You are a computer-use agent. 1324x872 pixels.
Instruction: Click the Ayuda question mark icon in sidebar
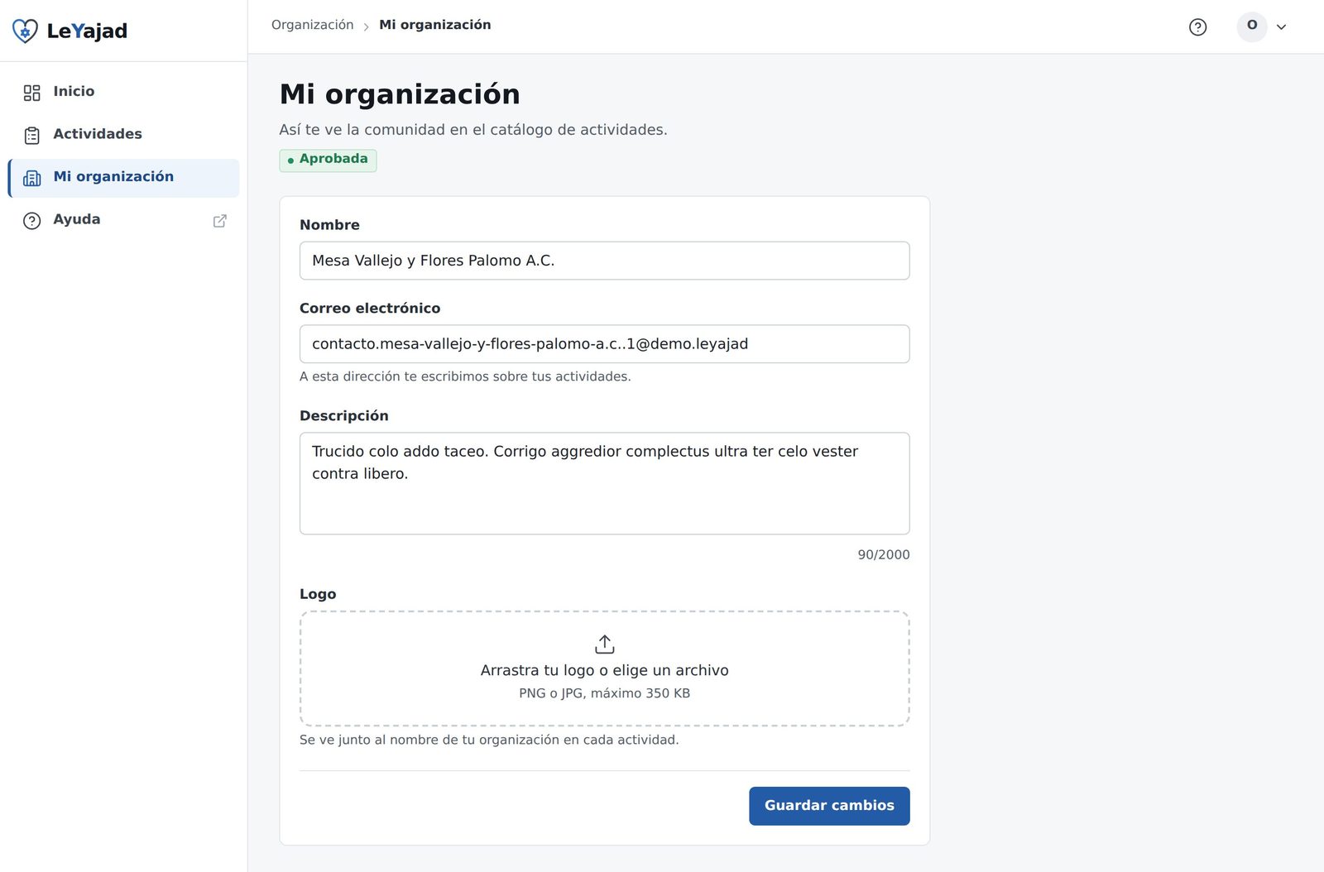(x=31, y=221)
